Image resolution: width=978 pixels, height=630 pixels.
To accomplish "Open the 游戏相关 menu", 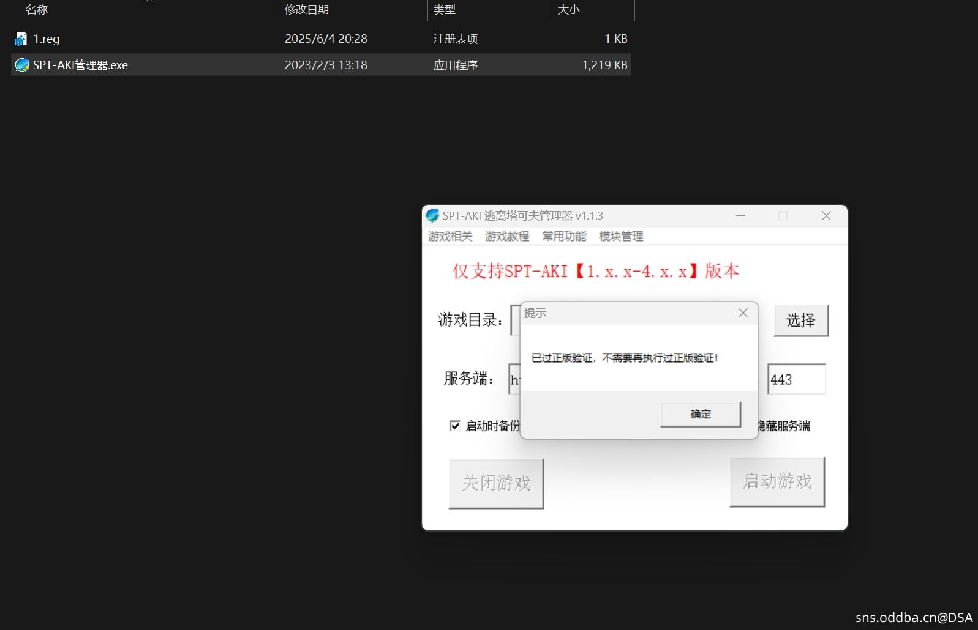I will 450,236.
